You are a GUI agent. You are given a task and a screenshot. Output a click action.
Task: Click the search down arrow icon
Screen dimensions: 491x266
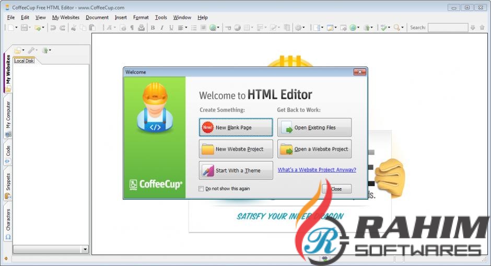pyautogui.click(x=473, y=28)
